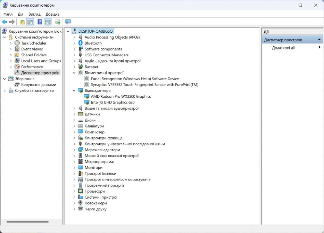Screen dimensions: 324x233
Task: Click the Help question mark toolbar icon
Action: [x=40, y=22]
